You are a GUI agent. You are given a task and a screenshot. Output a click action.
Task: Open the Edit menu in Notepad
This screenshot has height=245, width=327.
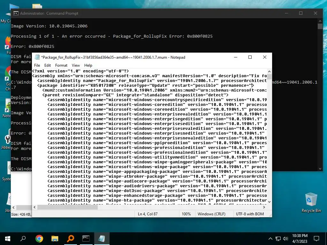tap(47, 65)
